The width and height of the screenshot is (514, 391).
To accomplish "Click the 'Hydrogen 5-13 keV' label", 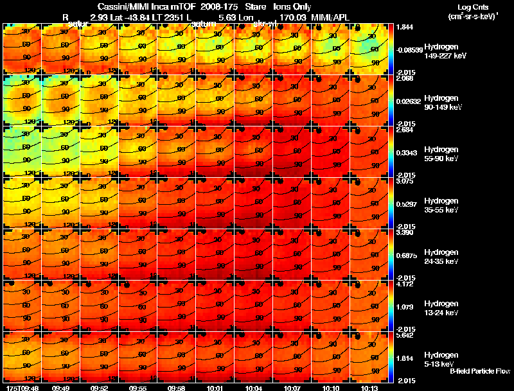I will click(441, 360).
